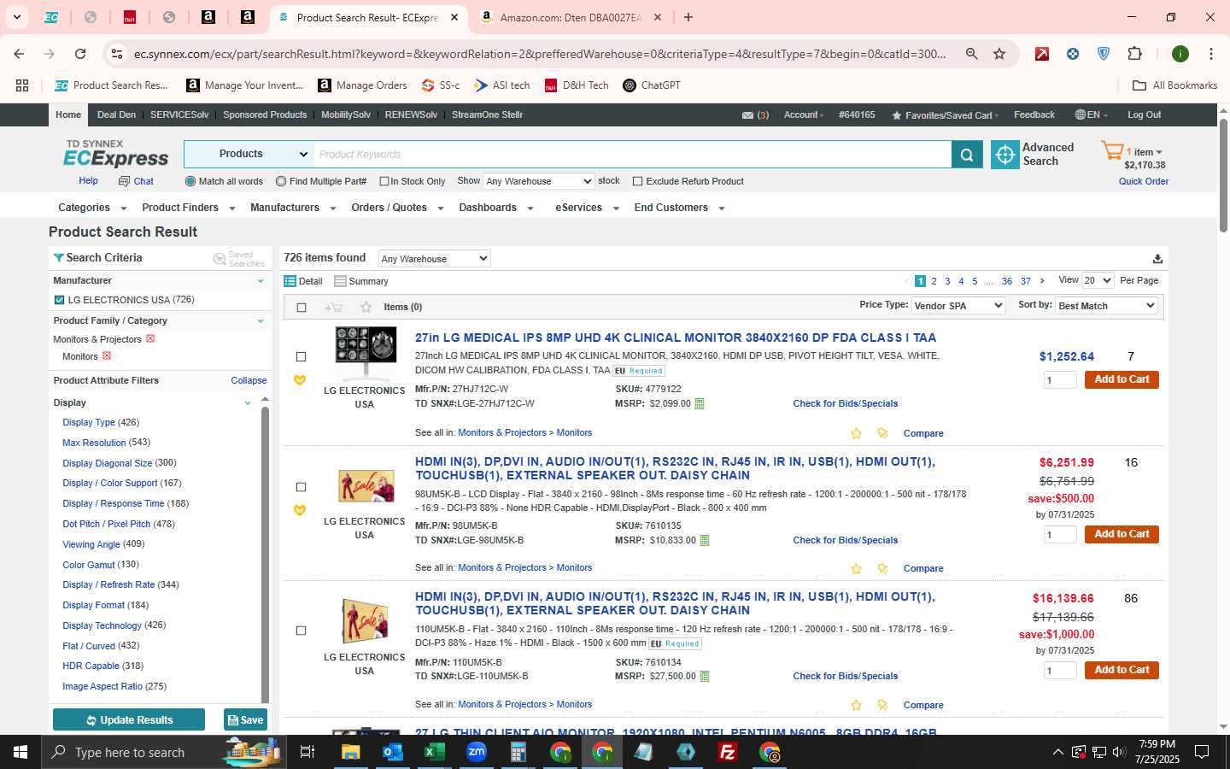Open Zoom from the taskbar
This screenshot has height=769, width=1230.
[477, 752]
